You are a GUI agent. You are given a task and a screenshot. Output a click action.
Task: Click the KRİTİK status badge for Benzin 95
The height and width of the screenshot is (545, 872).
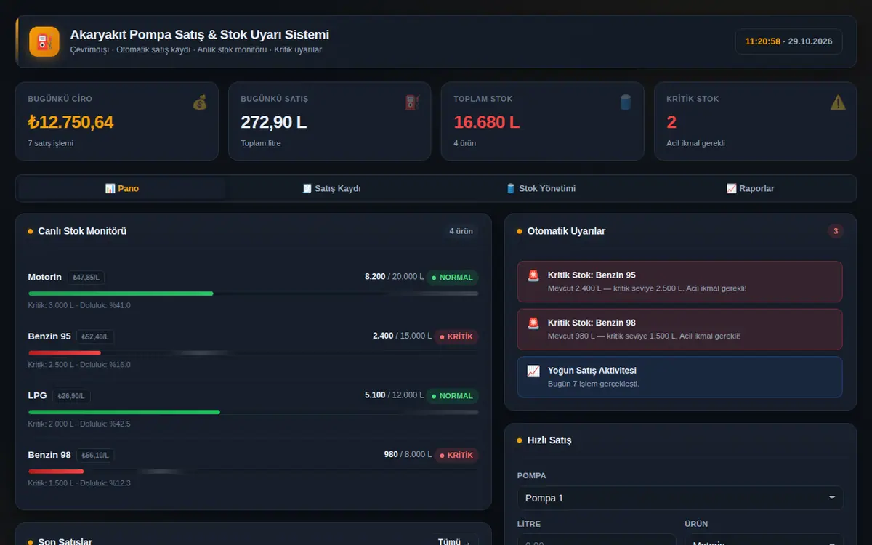(x=456, y=336)
